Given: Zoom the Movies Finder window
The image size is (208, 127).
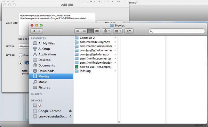Looking at the screenshot, I should point(41,25).
